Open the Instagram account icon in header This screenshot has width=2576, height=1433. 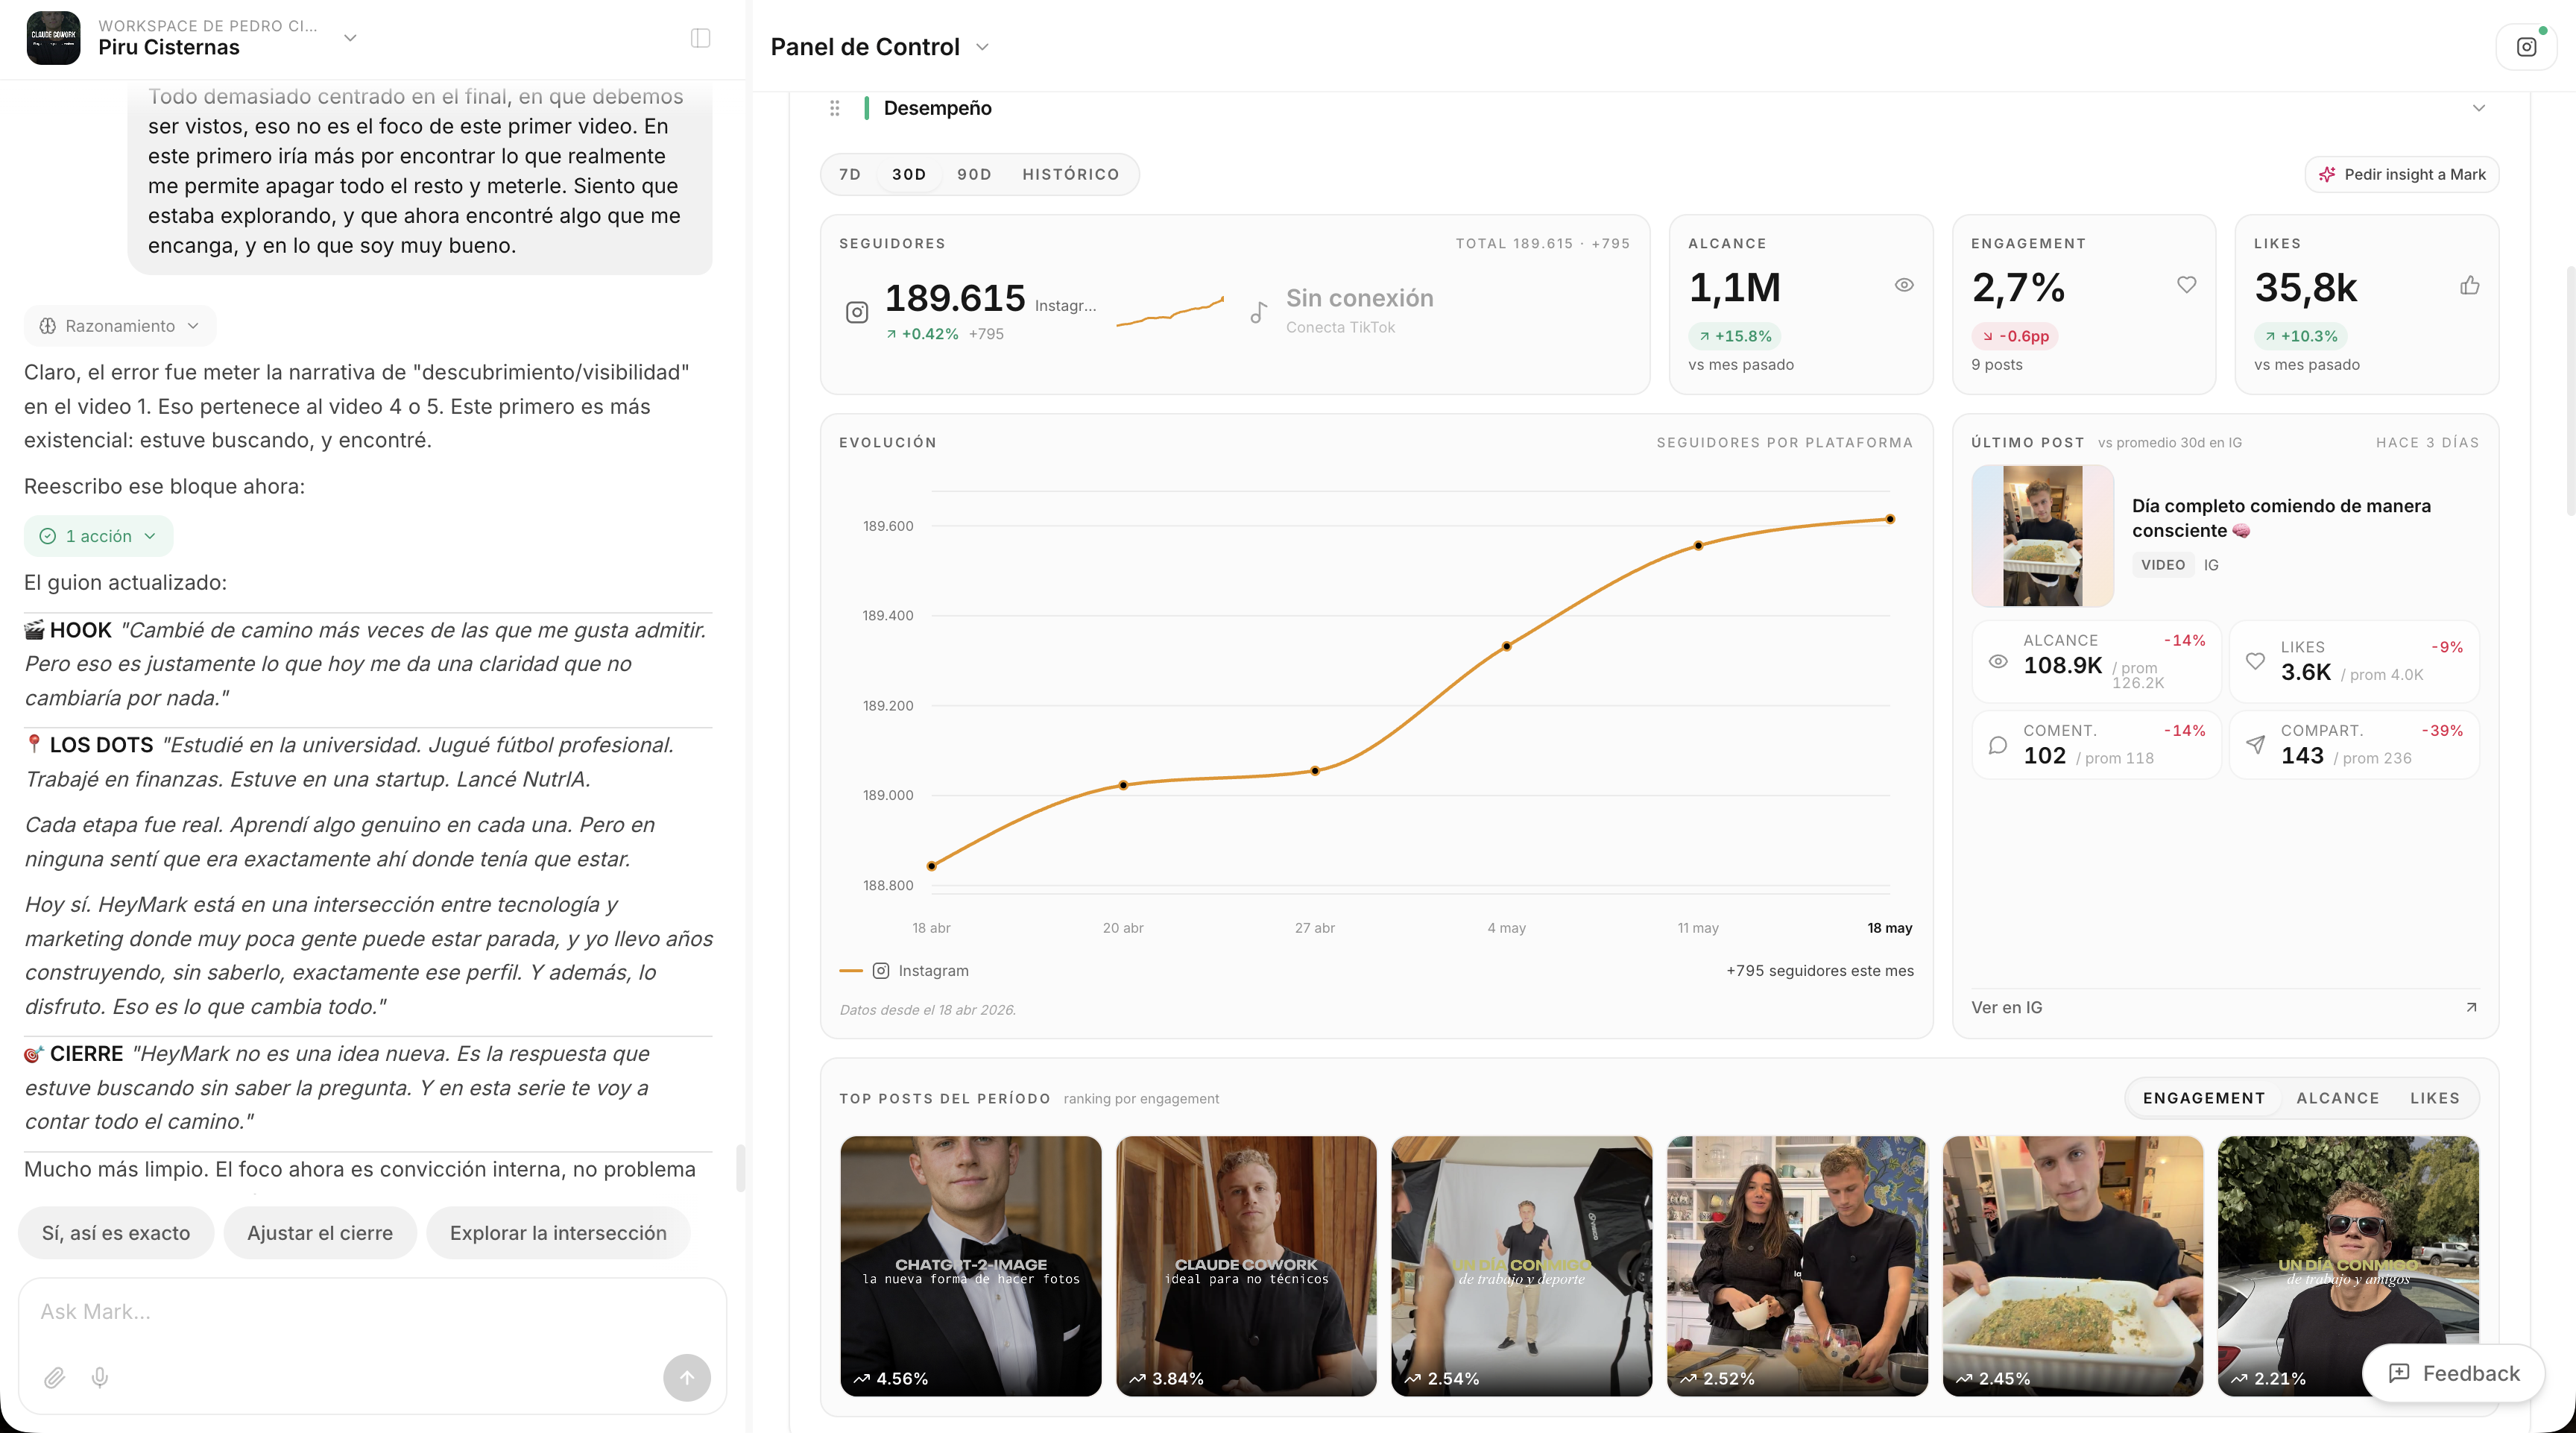click(2526, 47)
